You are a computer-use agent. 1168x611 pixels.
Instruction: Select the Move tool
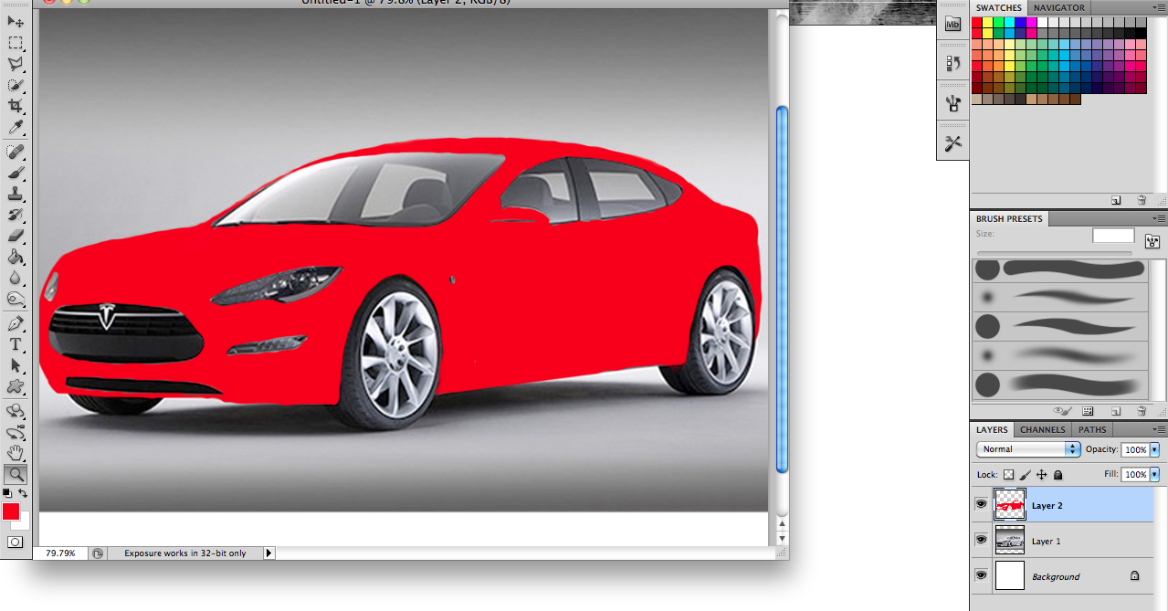[16, 21]
